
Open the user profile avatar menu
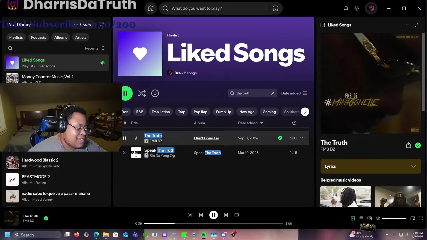click(371, 8)
